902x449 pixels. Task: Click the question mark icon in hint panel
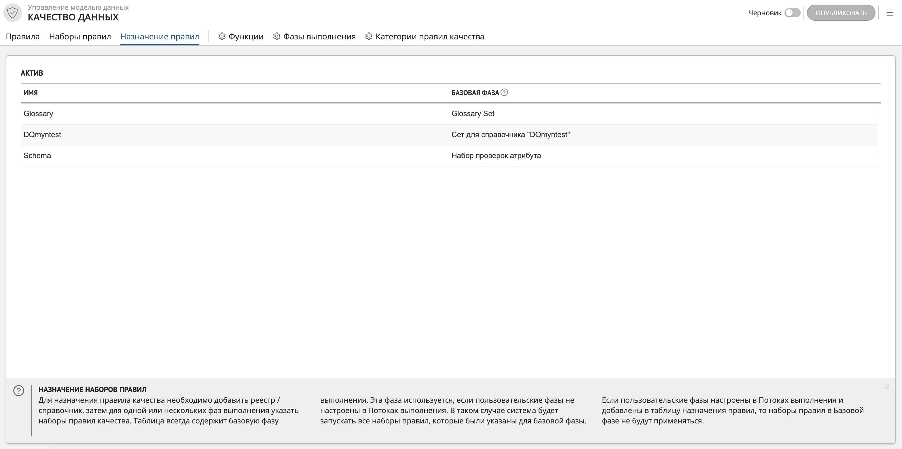[x=18, y=391]
